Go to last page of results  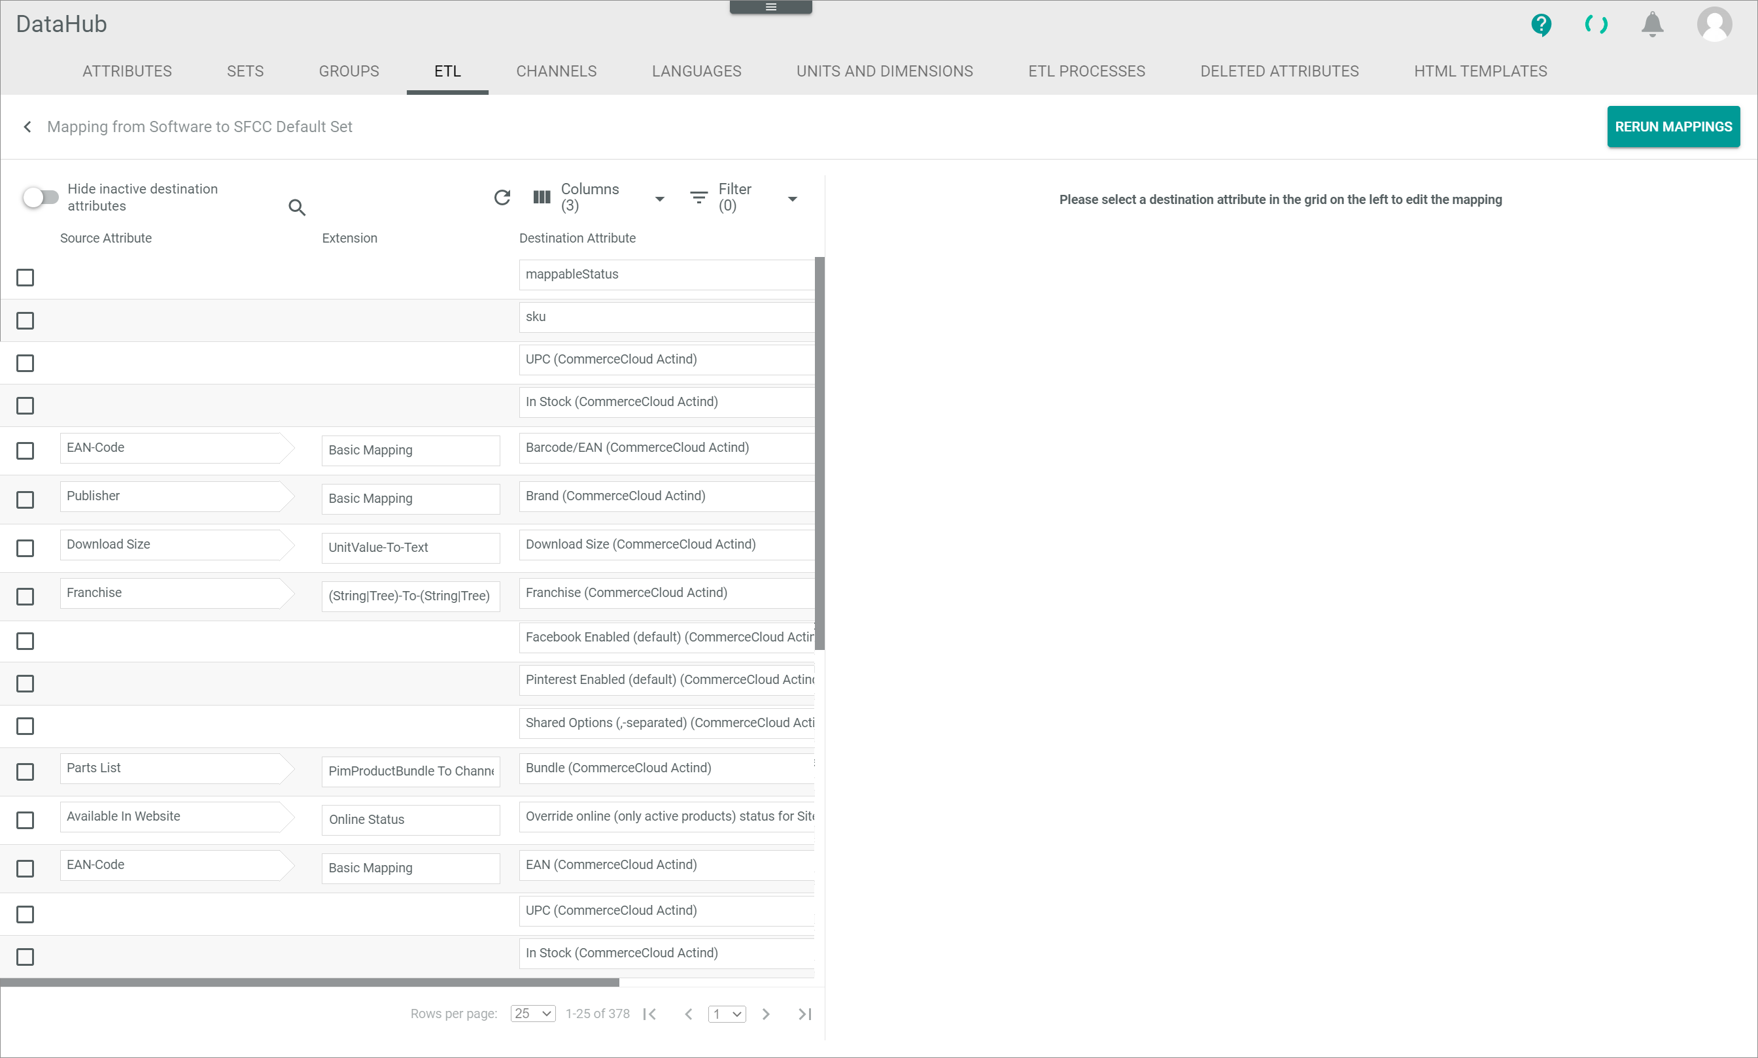805,1014
